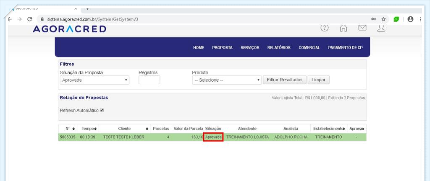Viewport: 430px width, 181px height.
Task: Click the green browser extension icon
Action: (x=396, y=19)
